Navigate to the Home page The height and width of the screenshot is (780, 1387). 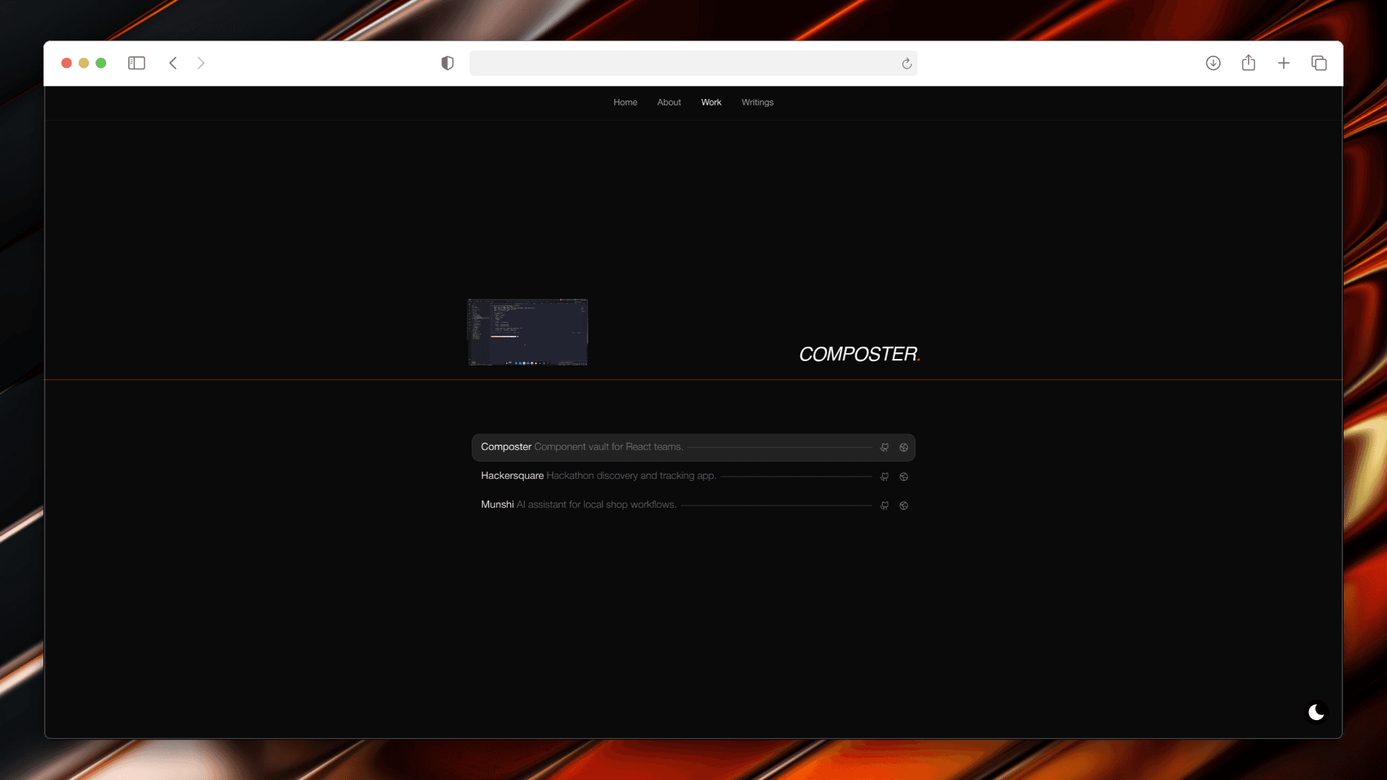click(626, 103)
